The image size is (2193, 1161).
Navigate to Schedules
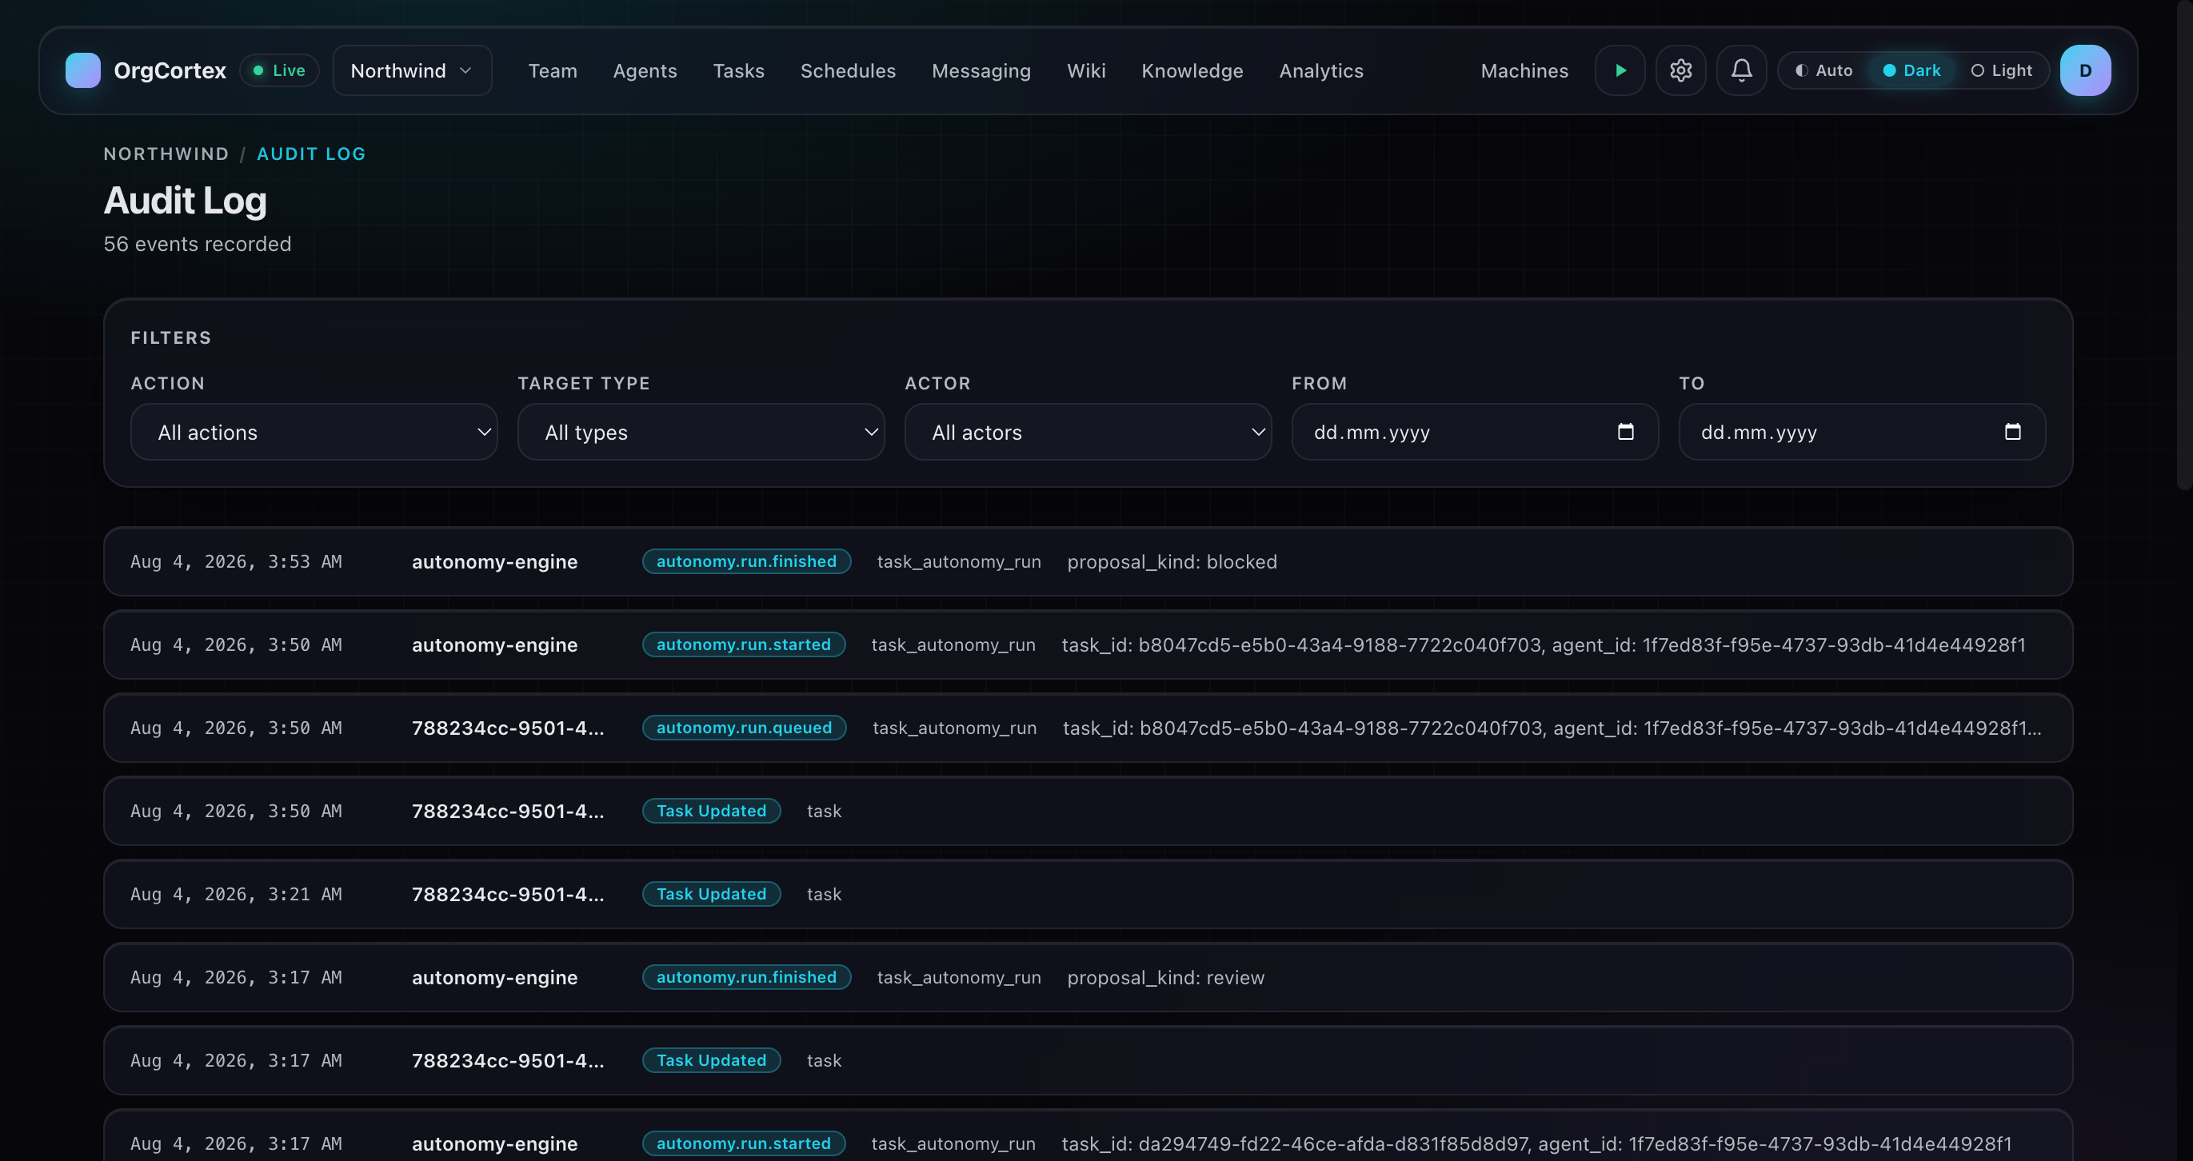point(848,70)
